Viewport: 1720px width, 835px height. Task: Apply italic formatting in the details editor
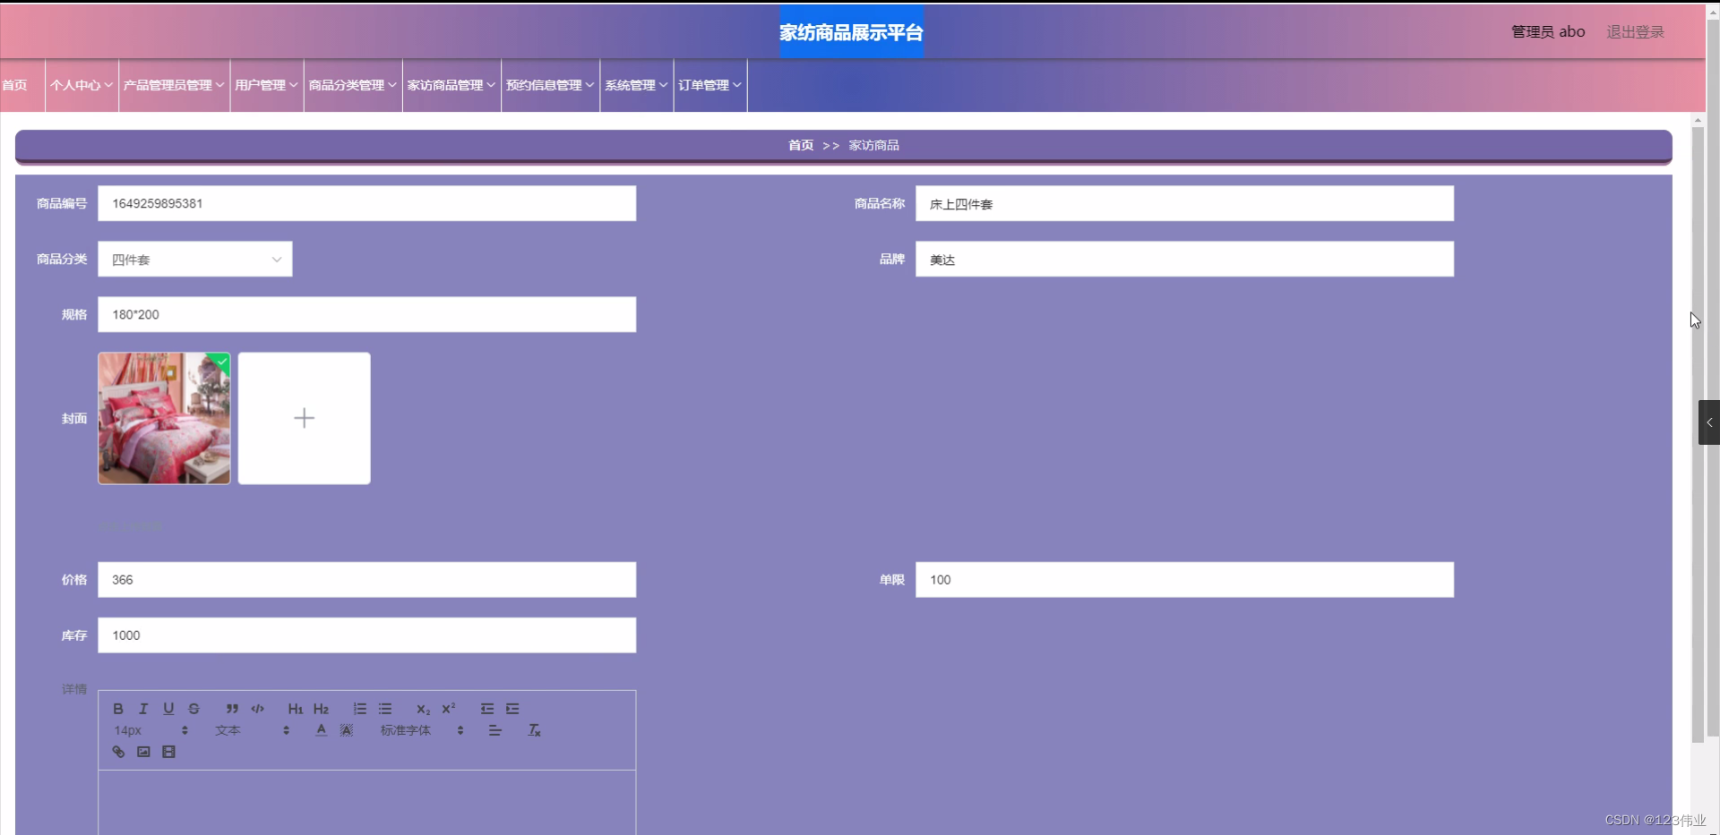(x=143, y=708)
